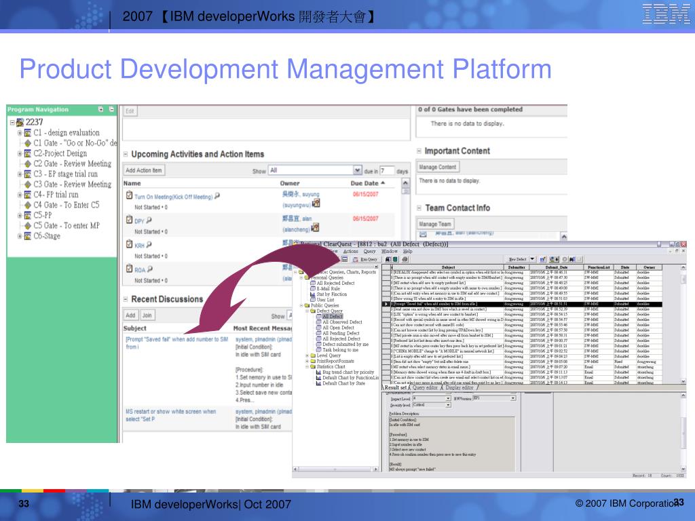The width and height of the screenshot is (695, 521).
Task: Click the 2237 program root icon
Action: 20,122
